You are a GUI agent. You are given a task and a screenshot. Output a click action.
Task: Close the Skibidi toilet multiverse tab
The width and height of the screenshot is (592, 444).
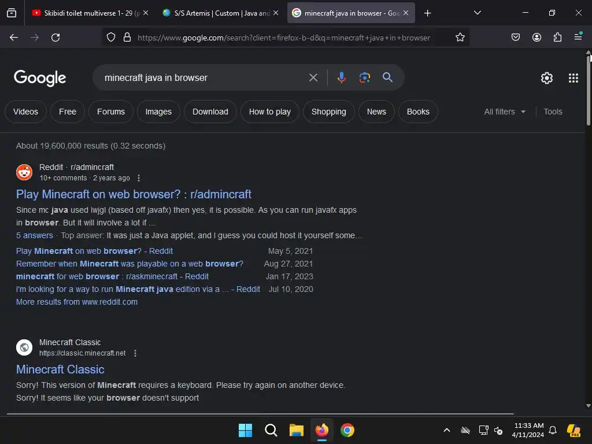[x=146, y=13]
